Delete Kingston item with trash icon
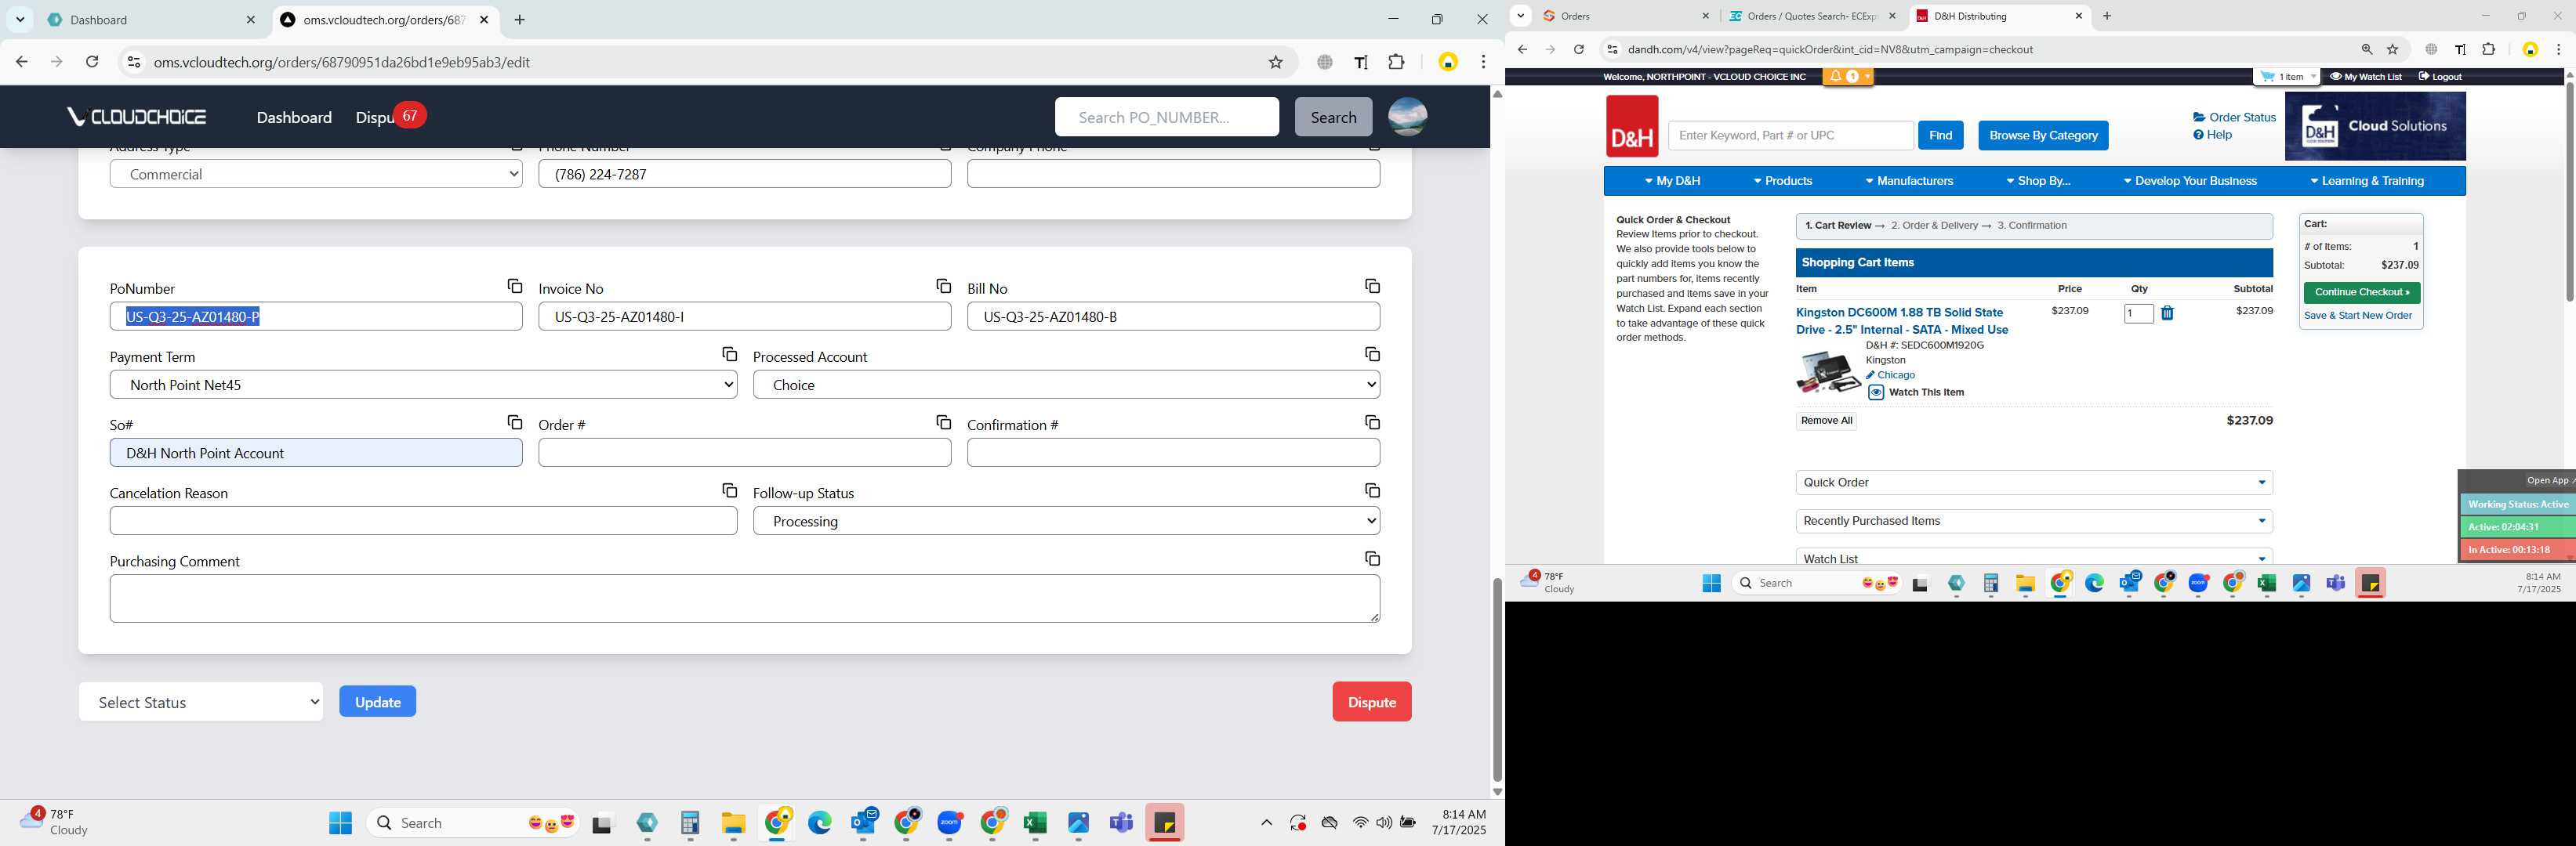The image size is (2576, 846). pos(2167,313)
